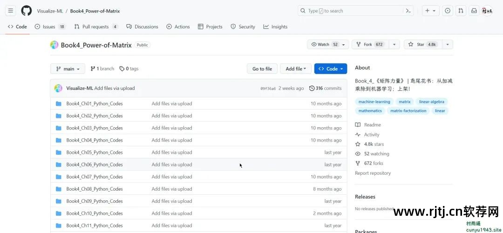Switch to the Insights tab

(275, 27)
